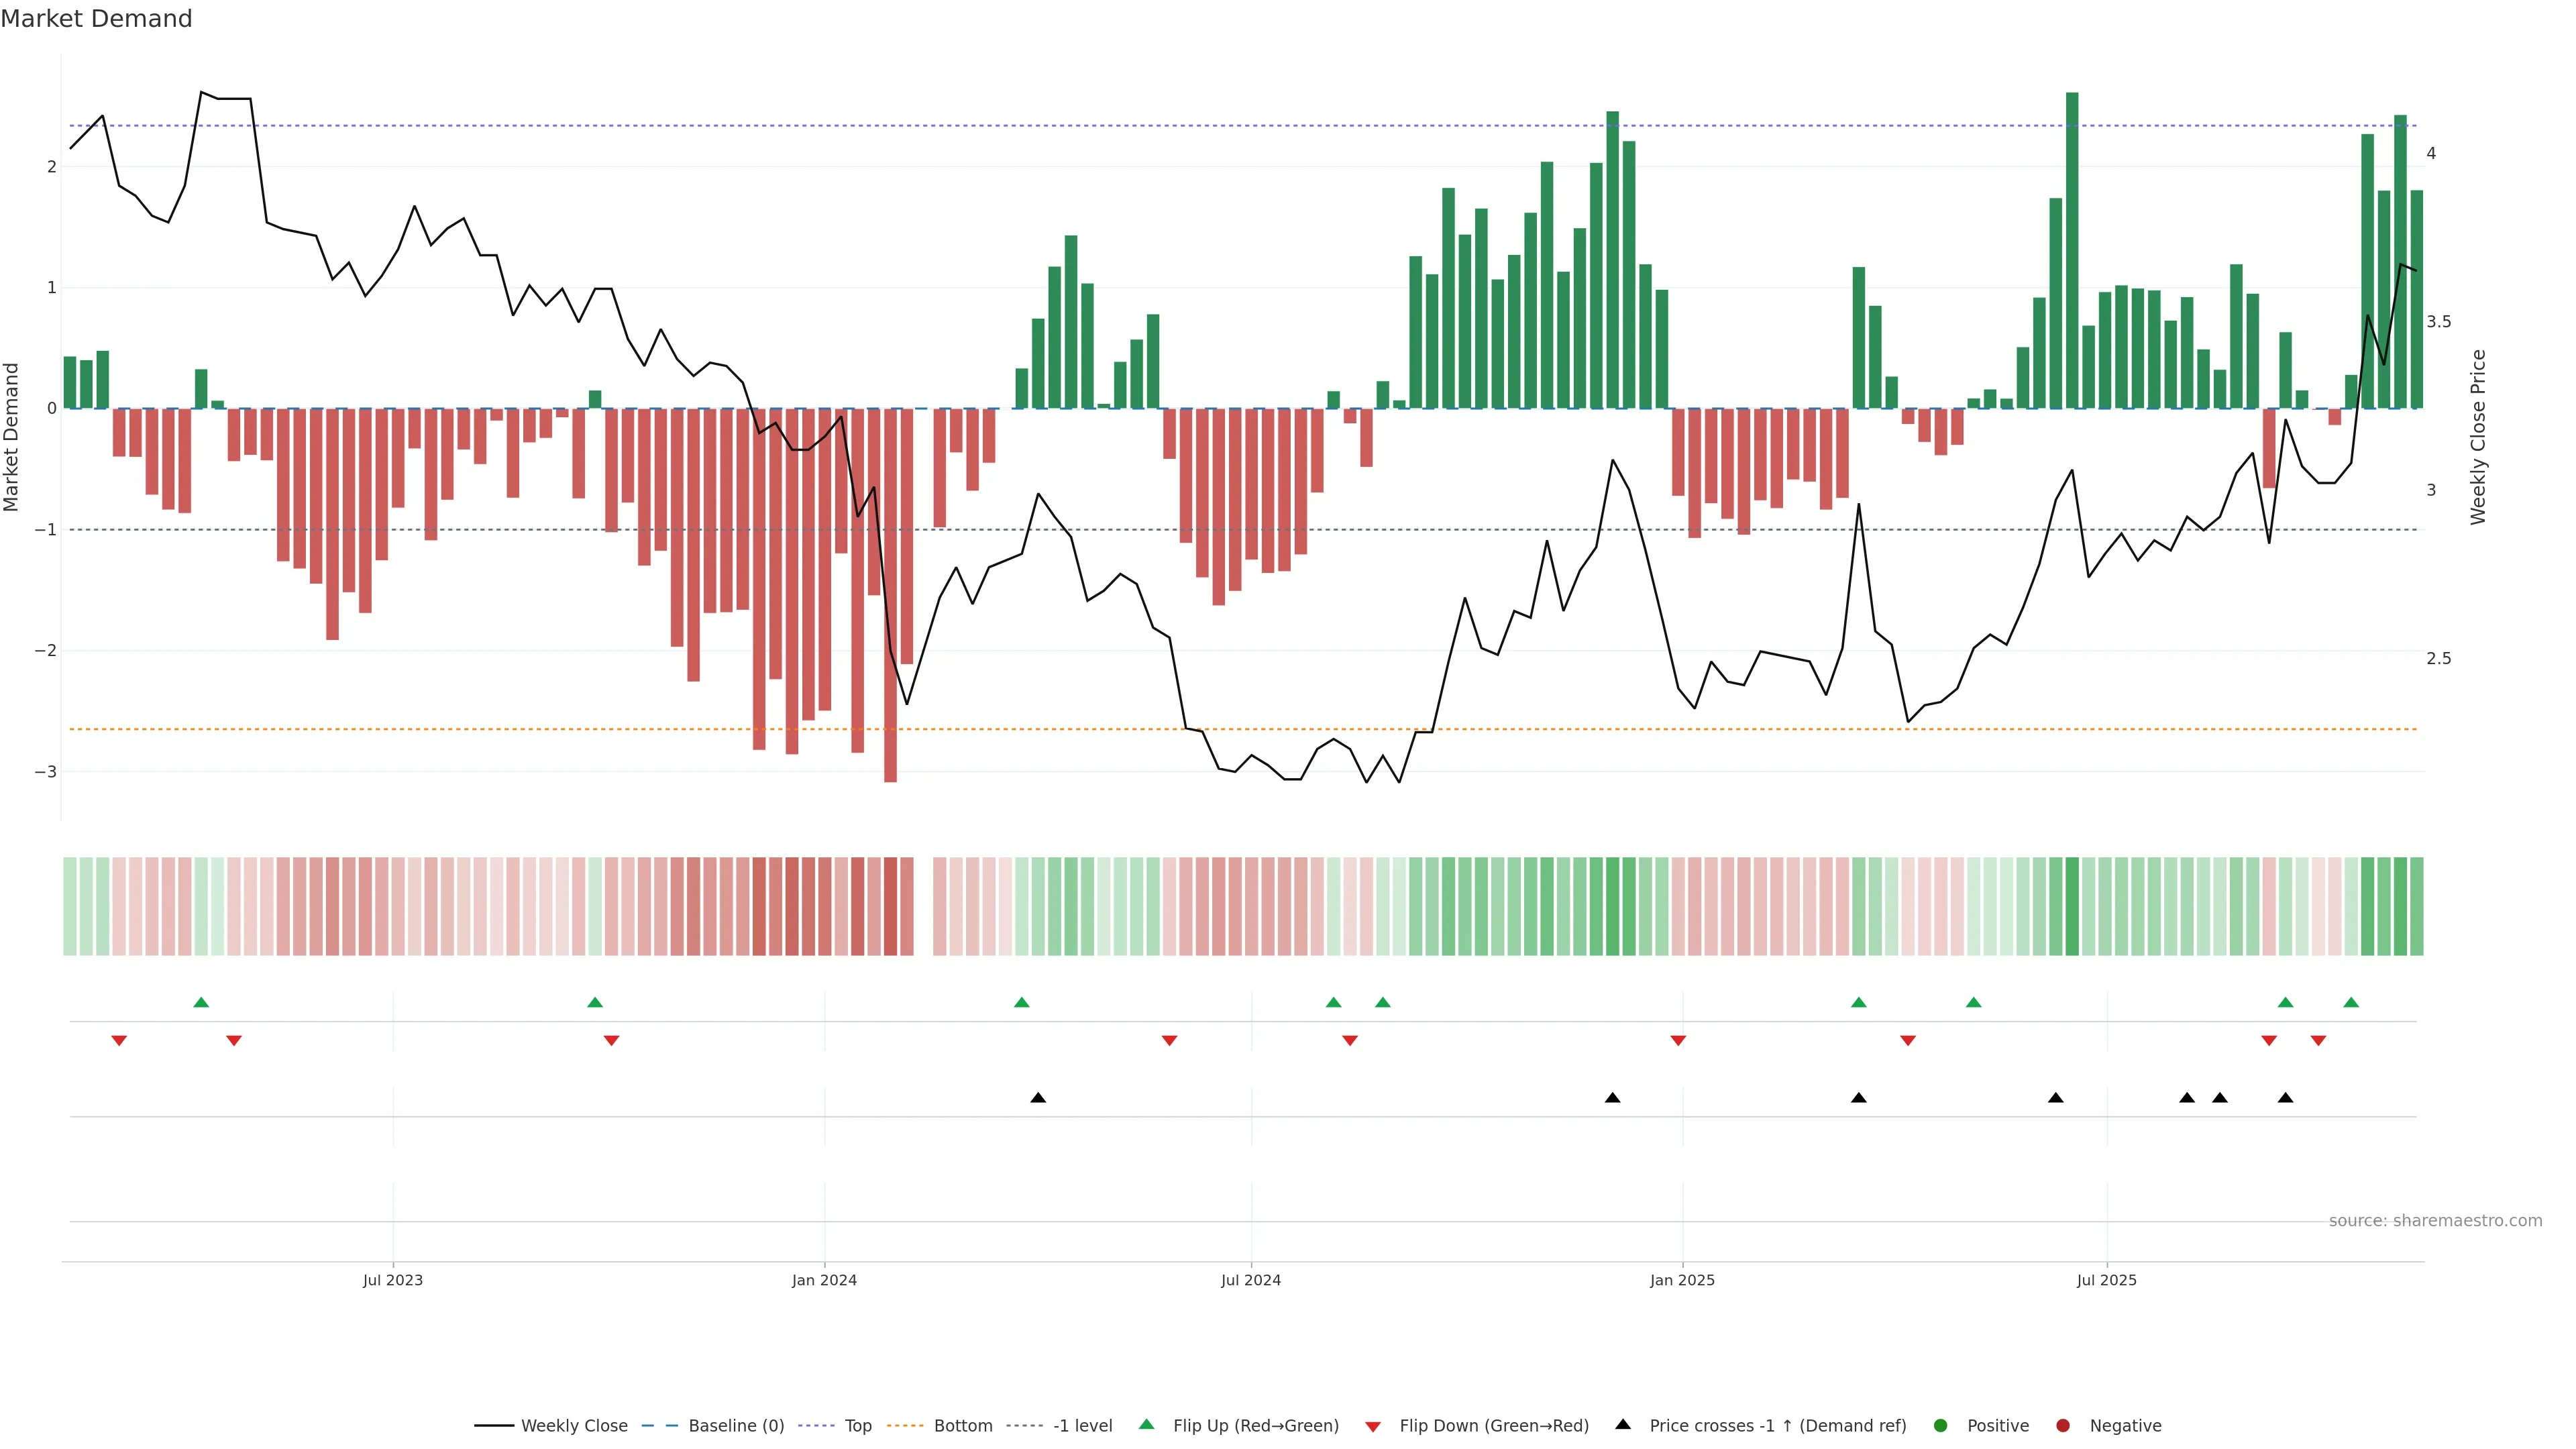Click the first black price-cross triangle marker

click(x=1038, y=1098)
